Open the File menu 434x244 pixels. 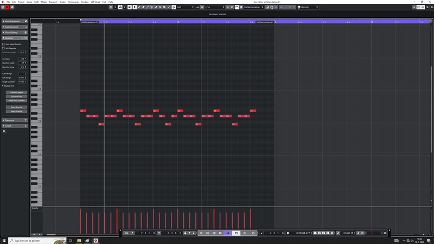pos(8,2)
